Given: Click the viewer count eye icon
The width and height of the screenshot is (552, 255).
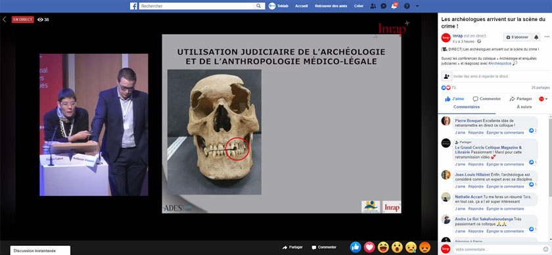Looking at the screenshot, I should [40, 20].
